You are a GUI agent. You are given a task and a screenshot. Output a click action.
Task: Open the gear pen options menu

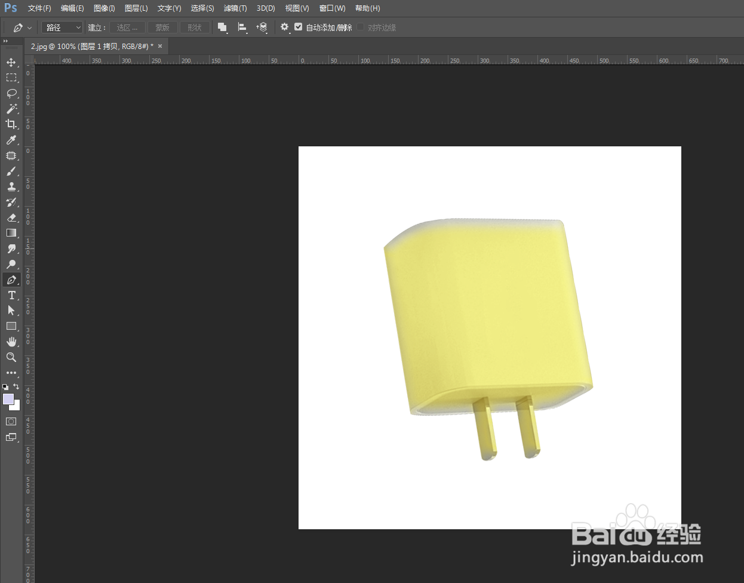pos(285,27)
